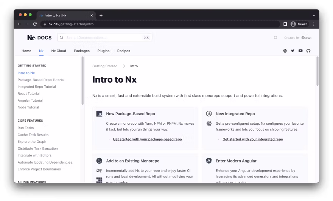This screenshot has height=201, width=333.
Task: Switch to the Nx Cloud nav tab
Action: [59, 51]
